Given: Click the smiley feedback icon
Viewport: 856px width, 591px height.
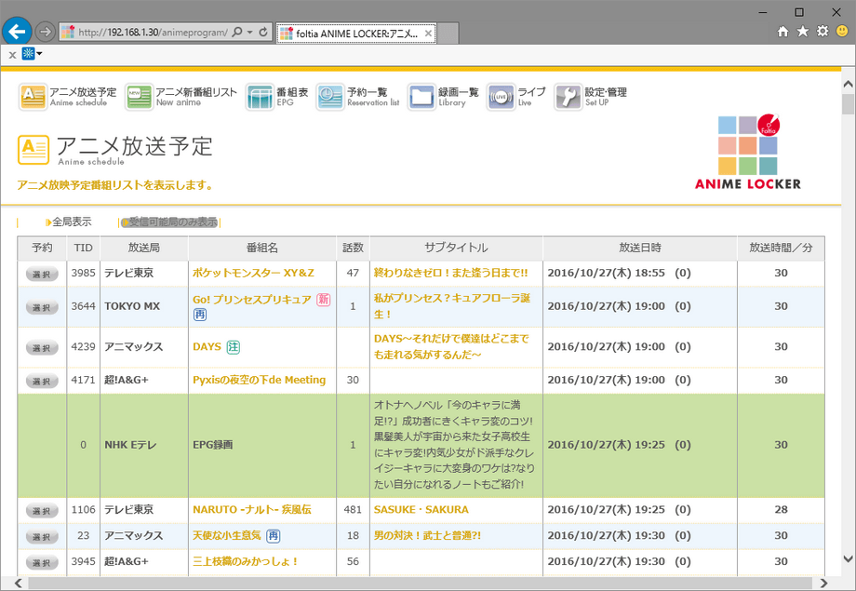Looking at the screenshot, I should pos(842,31).
